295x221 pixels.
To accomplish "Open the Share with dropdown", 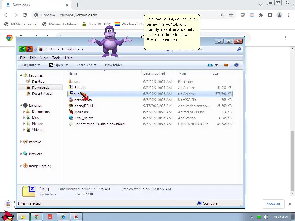I will pyautogui.click(x=86, y=65).
